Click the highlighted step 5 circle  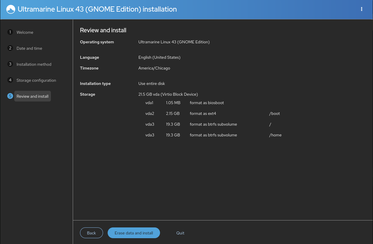pyautogui.click(x=10, y=96)
